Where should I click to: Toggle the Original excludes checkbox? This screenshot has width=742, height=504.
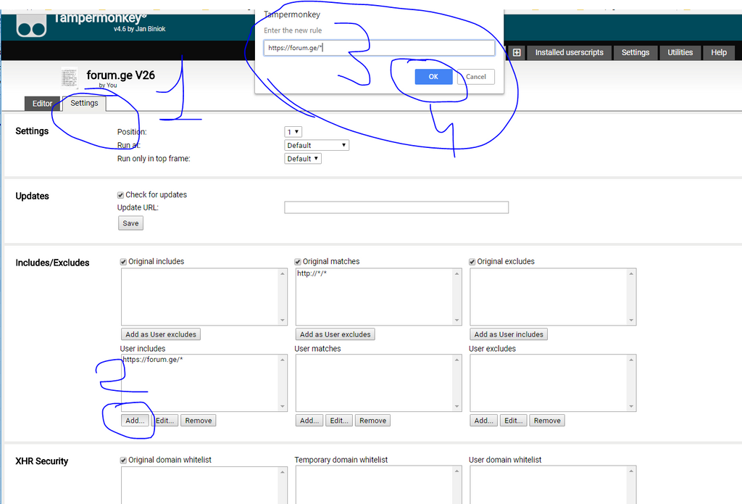[x=472, y=262]
